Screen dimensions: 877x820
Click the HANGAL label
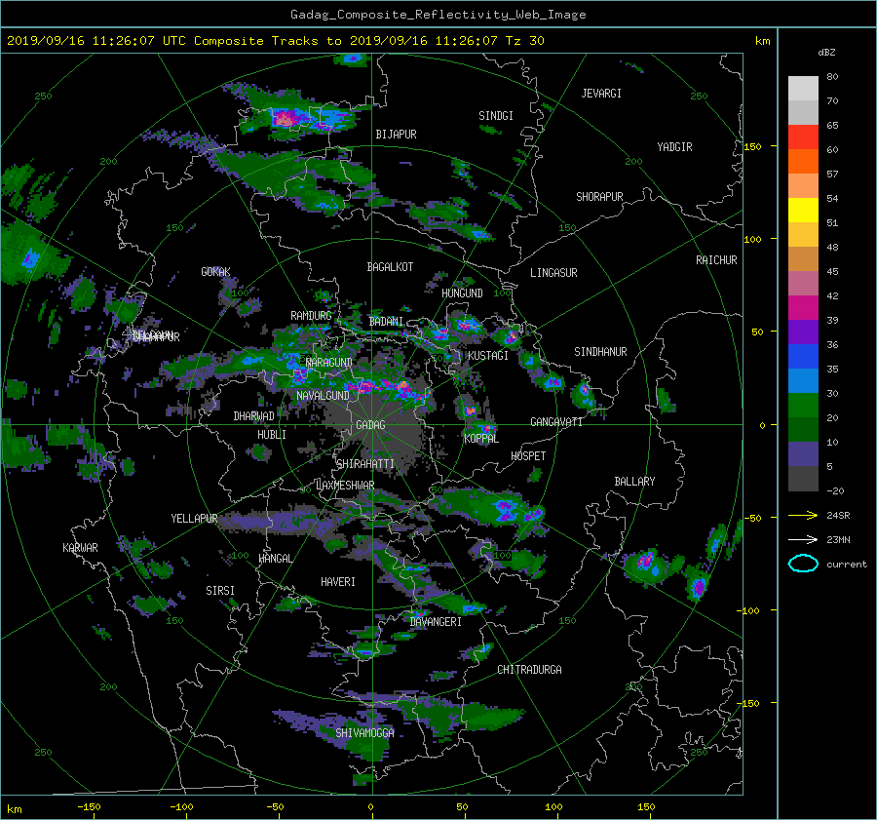(x=276, y=559)
